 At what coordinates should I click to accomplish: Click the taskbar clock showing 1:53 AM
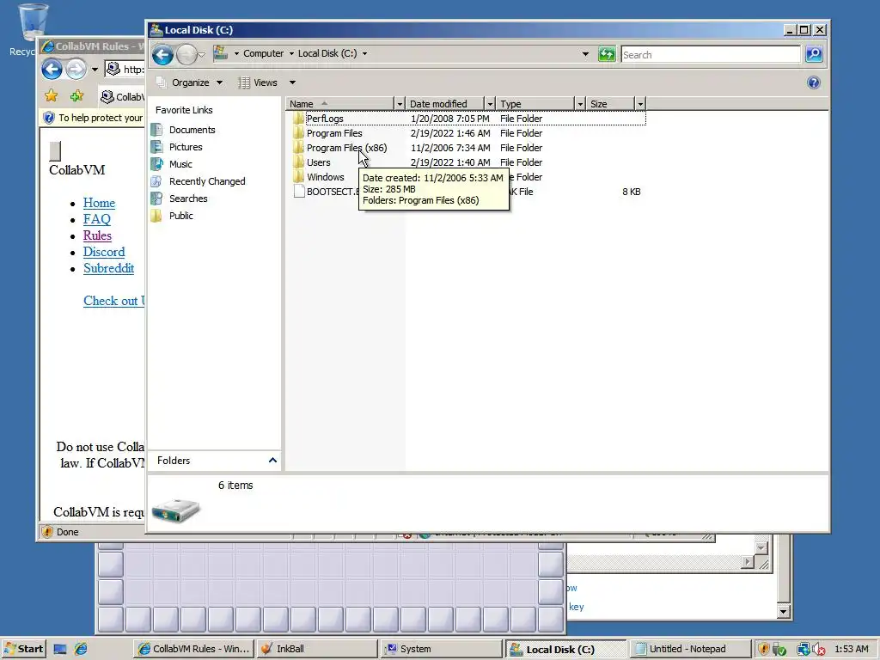click(852, 649)
